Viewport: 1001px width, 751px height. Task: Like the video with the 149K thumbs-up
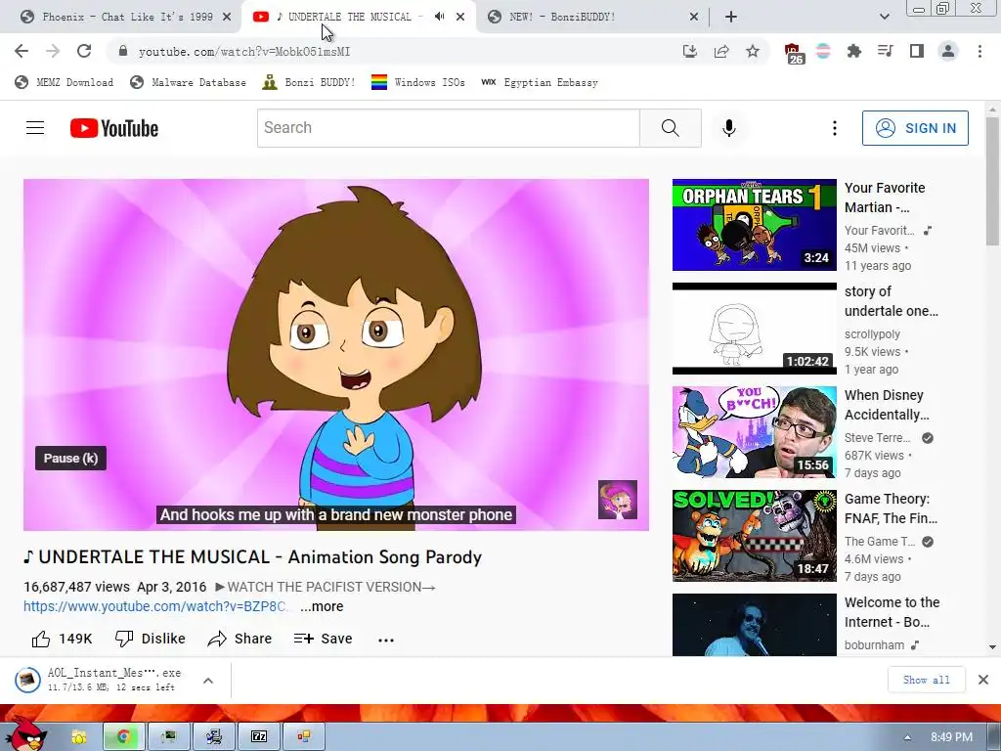[62, 639]
